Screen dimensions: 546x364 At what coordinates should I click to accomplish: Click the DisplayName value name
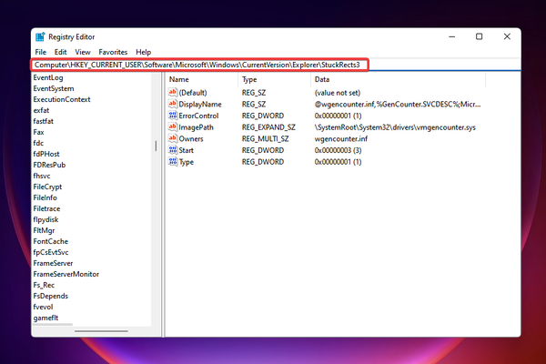click(x=200, y=104)
